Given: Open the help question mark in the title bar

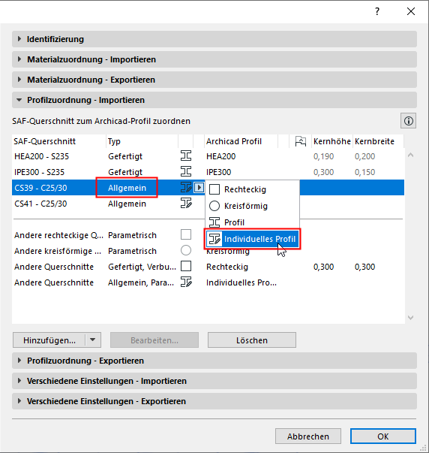Looking at the screenshot, I should pyautogui.click(x=377, y=11).
